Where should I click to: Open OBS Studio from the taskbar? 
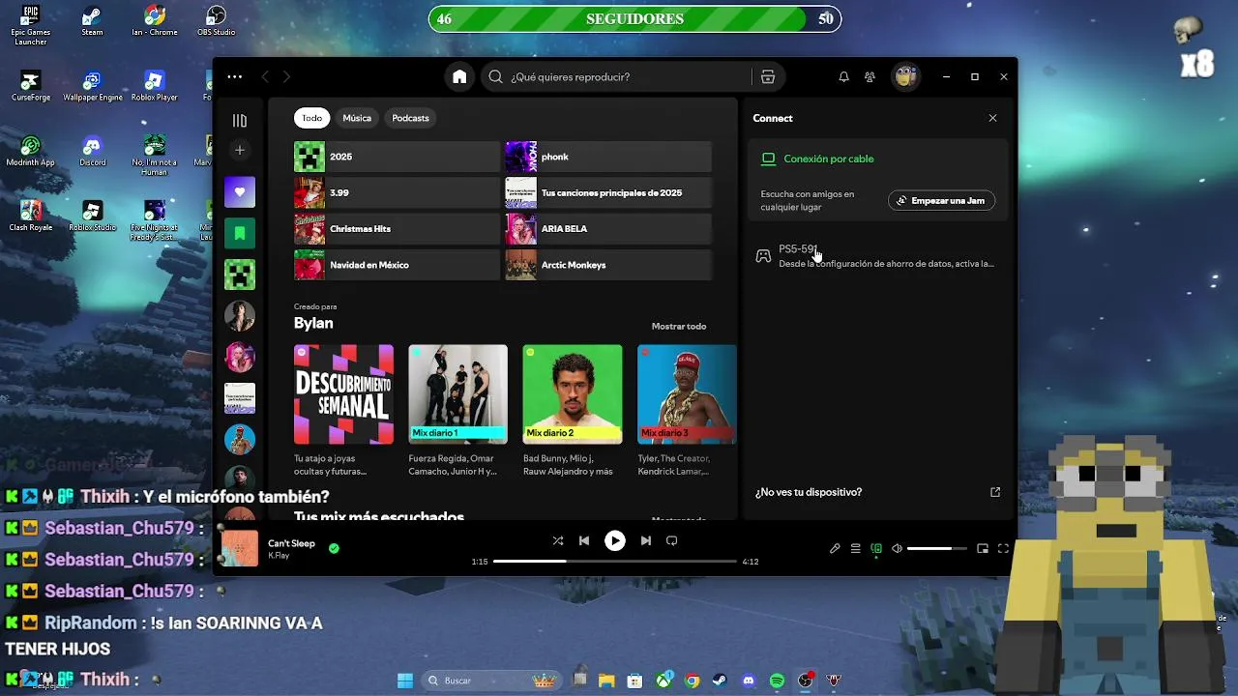[x=805, y=681]
